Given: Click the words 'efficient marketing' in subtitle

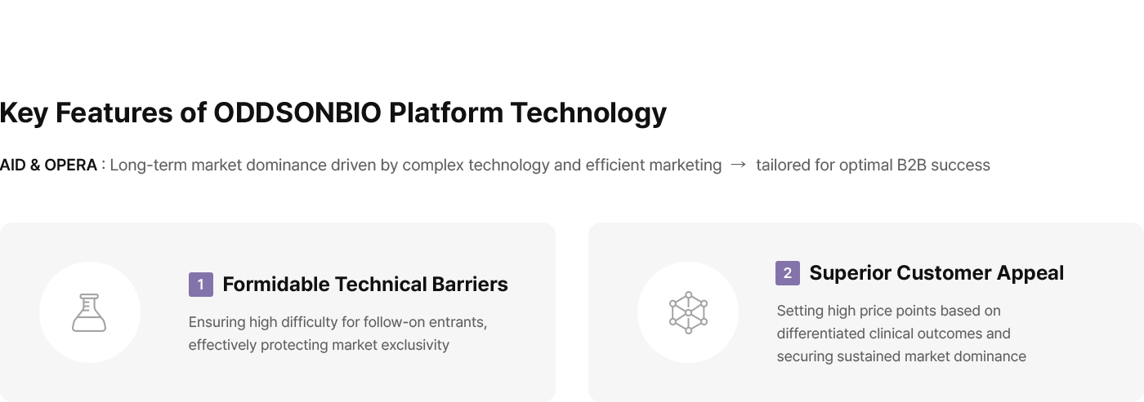Looking at the screenshot, I should pos(653,166).
